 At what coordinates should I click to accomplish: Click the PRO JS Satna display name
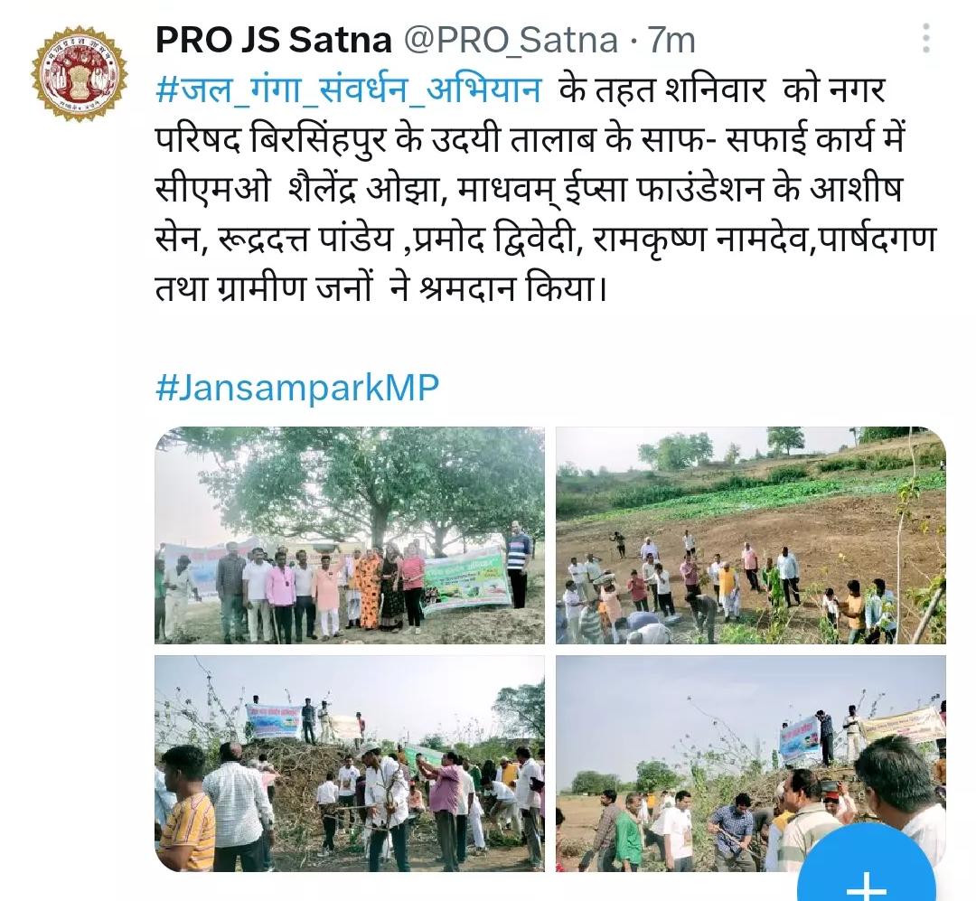point(273,41)
